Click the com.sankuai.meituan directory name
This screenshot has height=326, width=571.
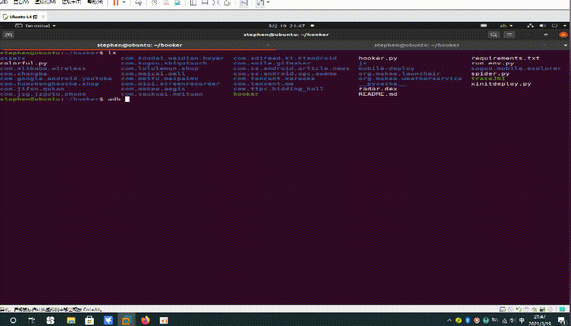tap(162, 94)
